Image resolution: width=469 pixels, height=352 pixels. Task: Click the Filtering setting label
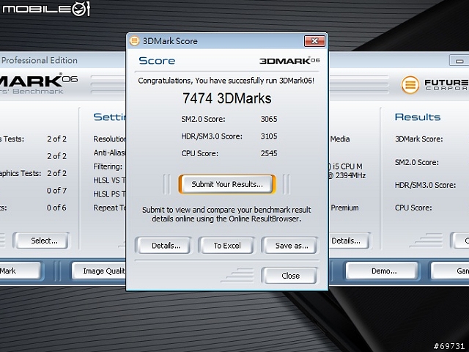[108, 166]
